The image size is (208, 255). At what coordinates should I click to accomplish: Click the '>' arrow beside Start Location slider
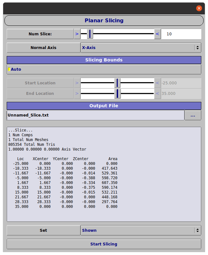coord(77,83)
